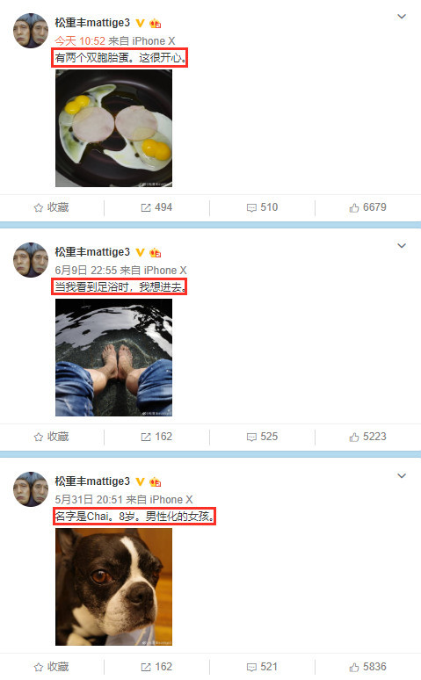View the 521 comments on the dog post
This screenshot has width=421, height=680.
click(262, 667)
